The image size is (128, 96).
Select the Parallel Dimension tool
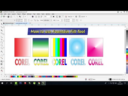click(2, 55)
